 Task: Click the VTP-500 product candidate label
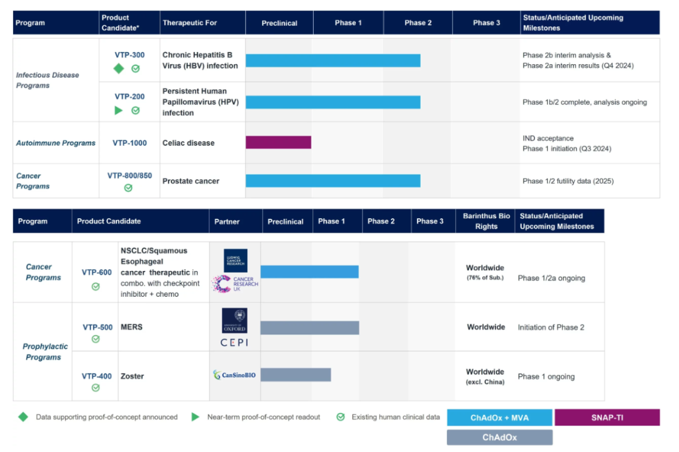[97, 327]
